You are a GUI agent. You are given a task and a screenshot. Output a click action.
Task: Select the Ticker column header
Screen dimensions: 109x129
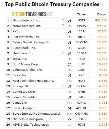point(81,14)
